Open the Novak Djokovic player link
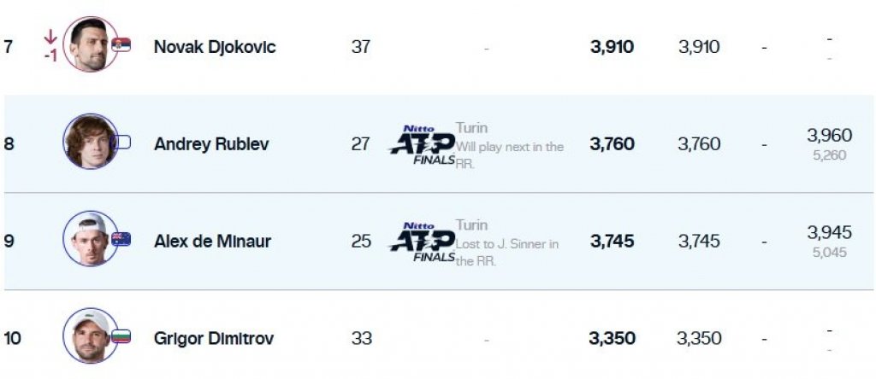The width and height of the screenshot is (876, 379). [x=214, y=47]
